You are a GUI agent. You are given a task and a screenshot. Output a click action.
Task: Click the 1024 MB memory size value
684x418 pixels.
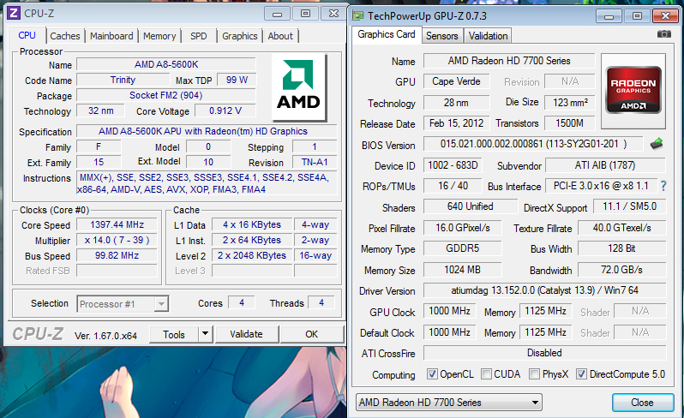[x=462, y=270]
